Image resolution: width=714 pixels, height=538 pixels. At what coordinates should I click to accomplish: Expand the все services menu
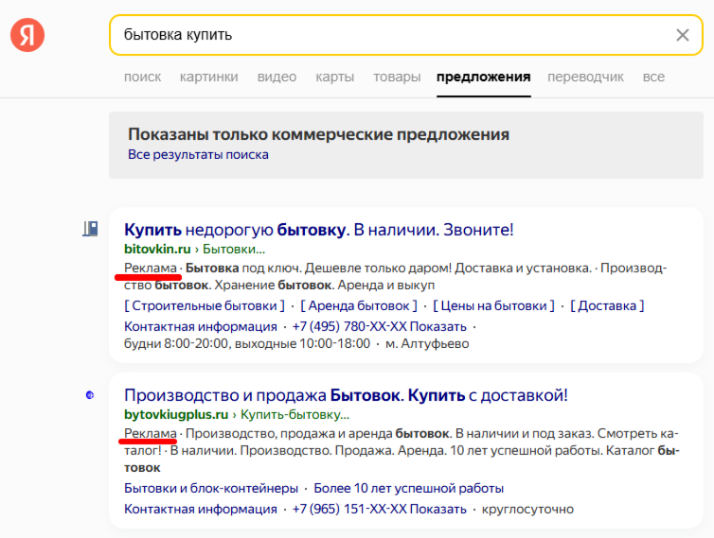tap(653, 77)
